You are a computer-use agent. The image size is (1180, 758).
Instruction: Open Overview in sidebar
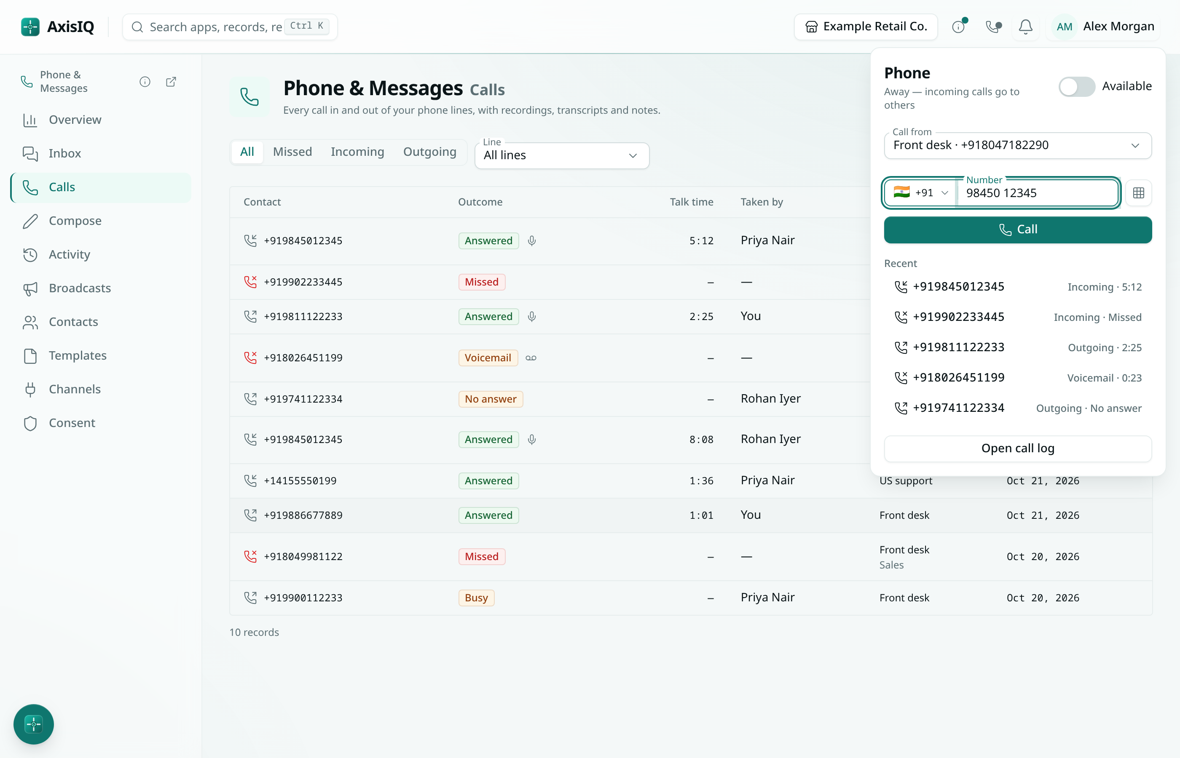click(100, 120)
